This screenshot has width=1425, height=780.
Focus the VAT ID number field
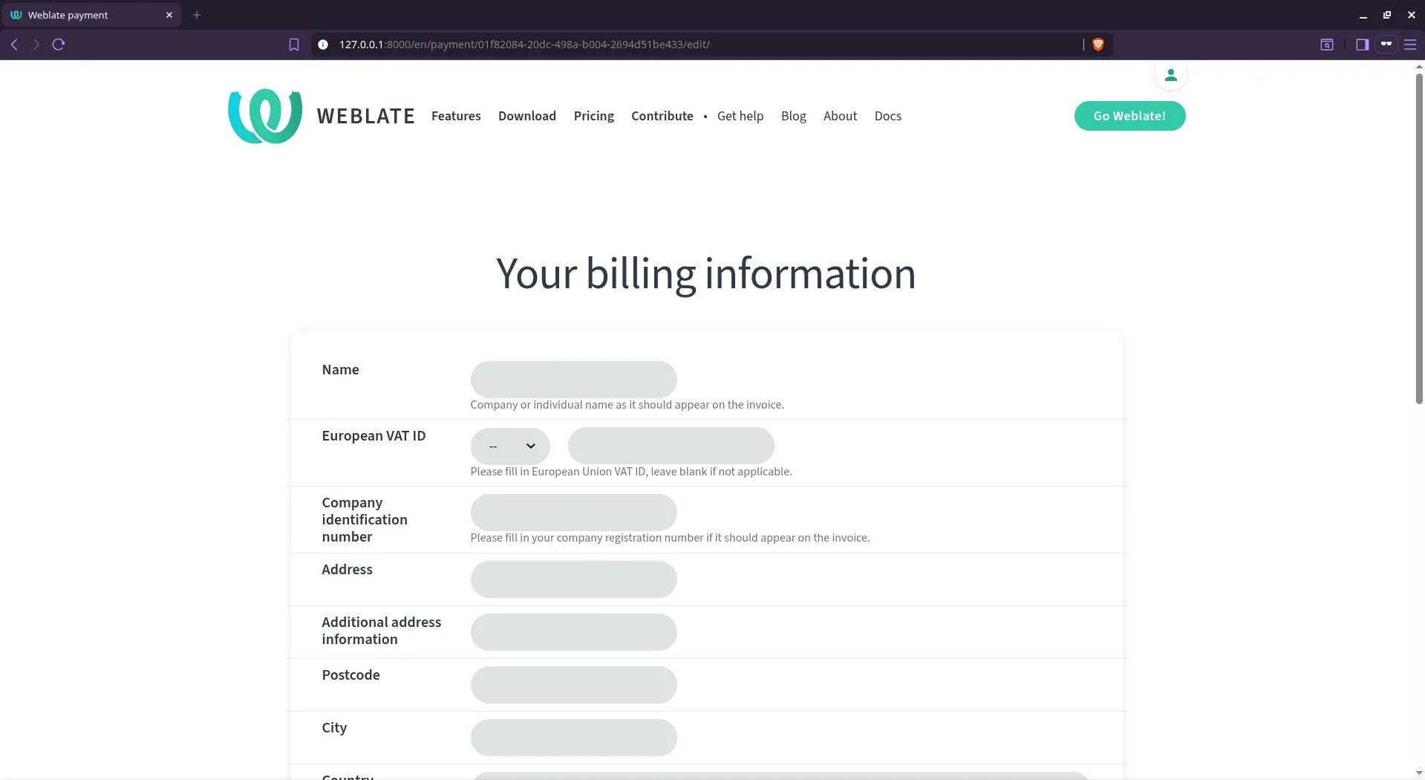(671, 446)
